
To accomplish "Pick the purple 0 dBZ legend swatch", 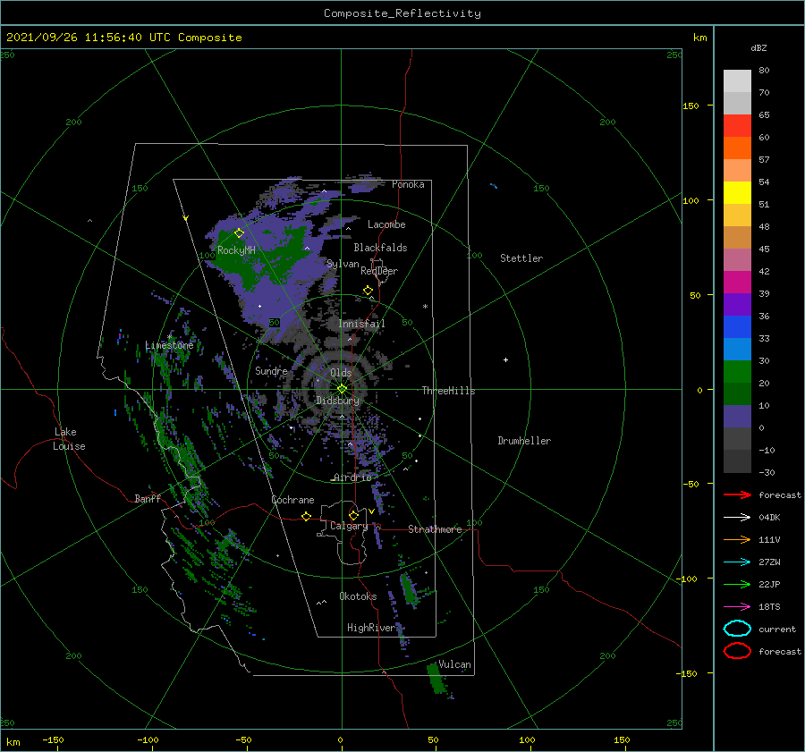I will [x=737, y=417].
